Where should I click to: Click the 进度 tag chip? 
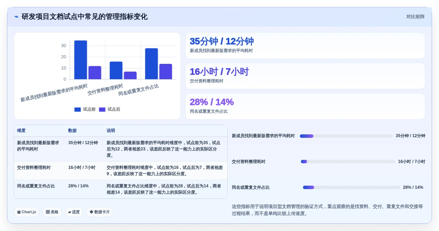tap(74, 212)
